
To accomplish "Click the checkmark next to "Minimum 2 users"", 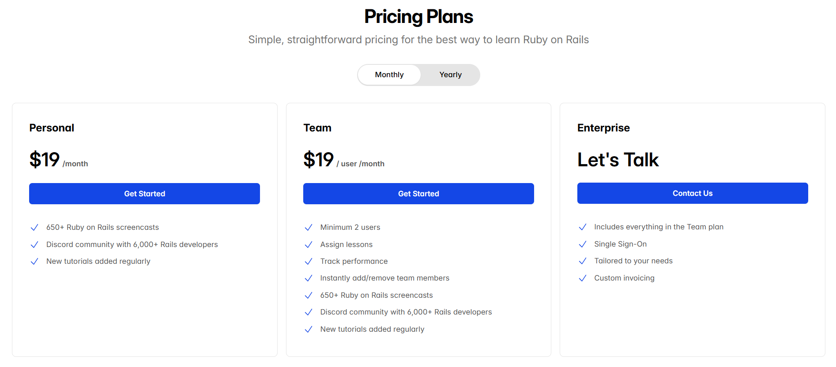I will tap(308, 227).
